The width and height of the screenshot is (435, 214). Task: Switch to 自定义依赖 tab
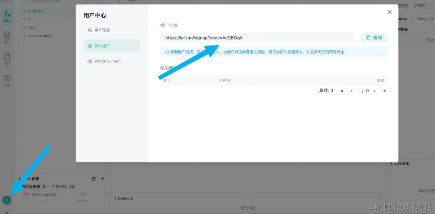point(33,187)
